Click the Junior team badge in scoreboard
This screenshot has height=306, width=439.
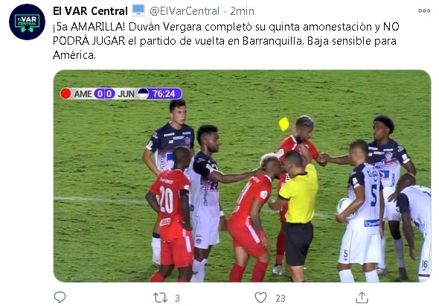click(x=143, y=94)
